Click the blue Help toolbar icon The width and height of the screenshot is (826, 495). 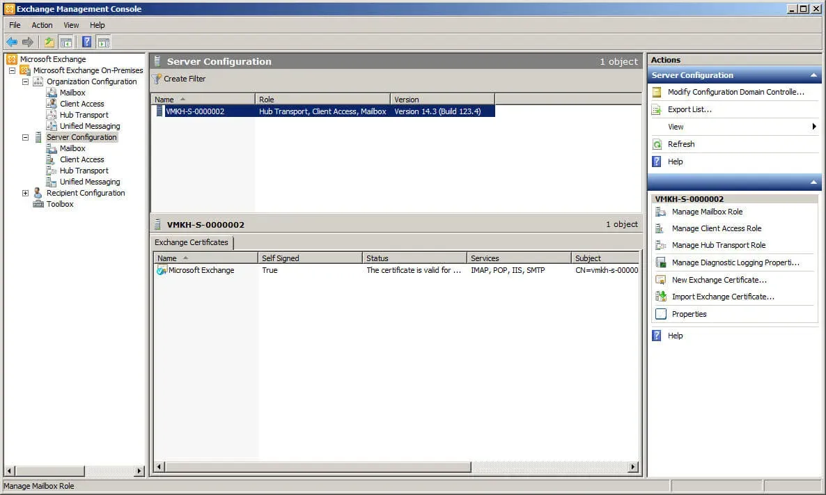pyautogui.click(x=87, y=42)
